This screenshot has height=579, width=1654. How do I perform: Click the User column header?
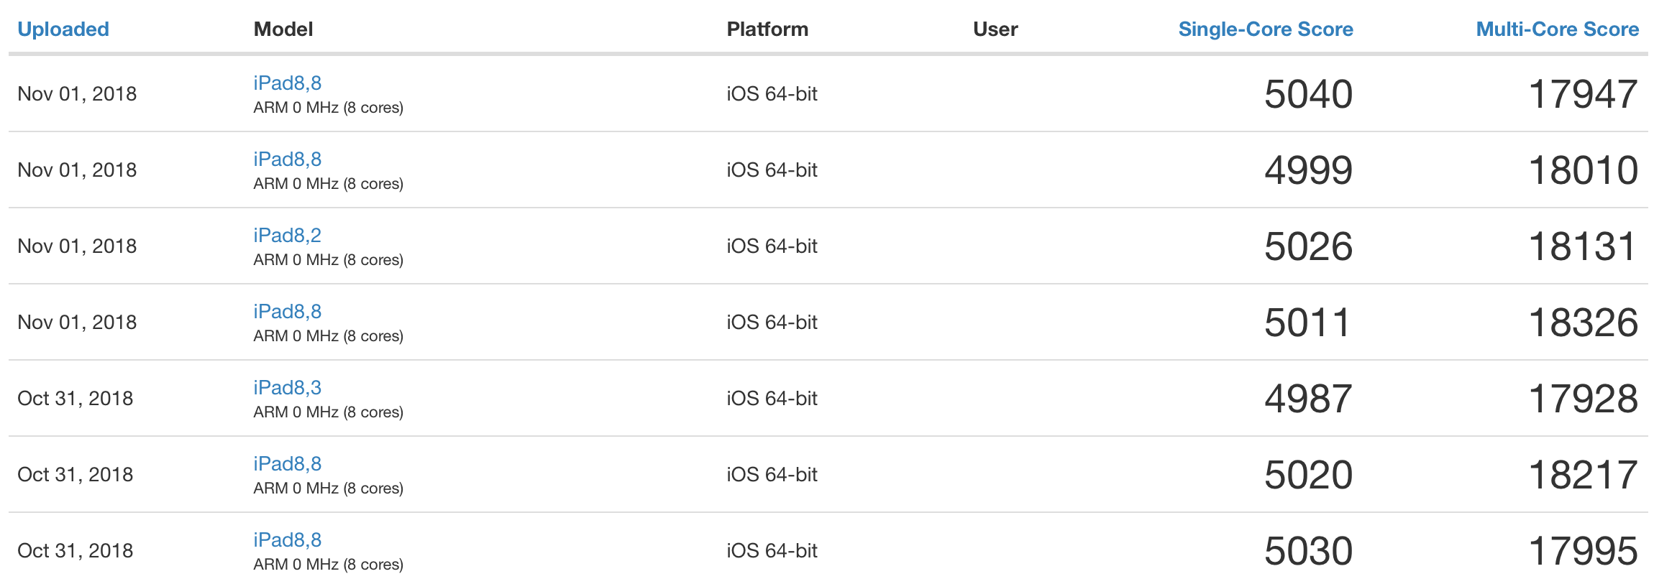[995, 29]
